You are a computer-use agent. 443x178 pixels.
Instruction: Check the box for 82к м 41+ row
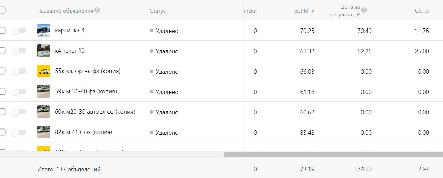click(x=2, y=132)
